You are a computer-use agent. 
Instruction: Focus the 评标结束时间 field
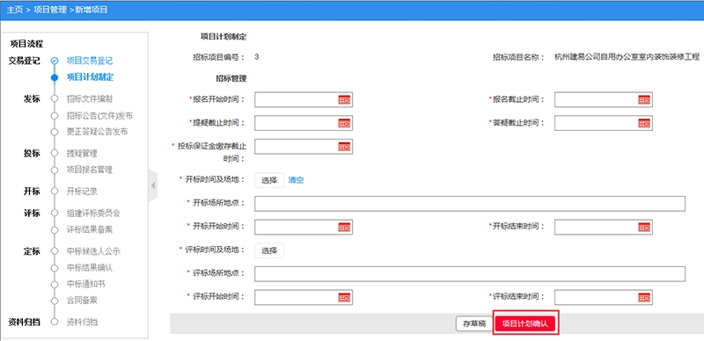(604, 297)
